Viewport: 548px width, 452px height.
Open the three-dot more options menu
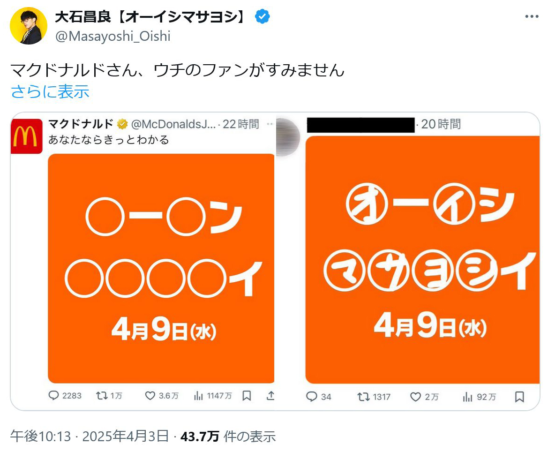coord(532,16)
